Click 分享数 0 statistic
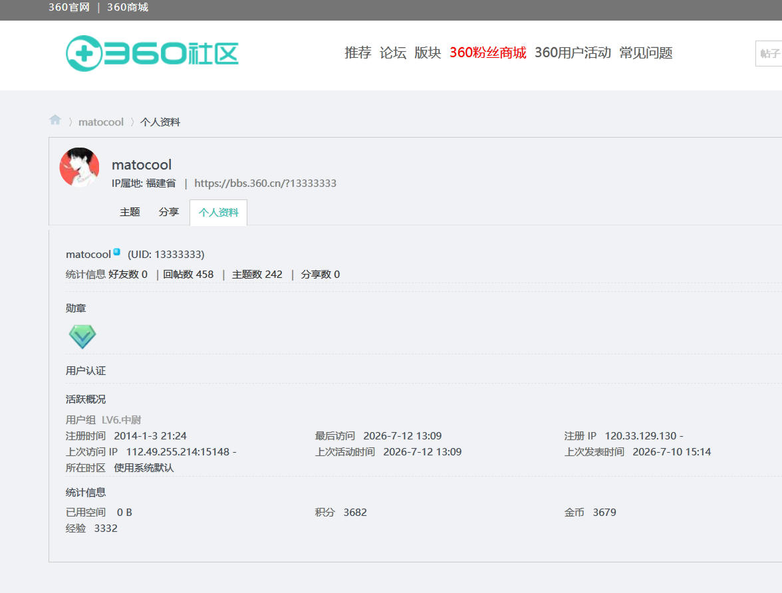The image size is (782, 593). (x=321, y=275)
